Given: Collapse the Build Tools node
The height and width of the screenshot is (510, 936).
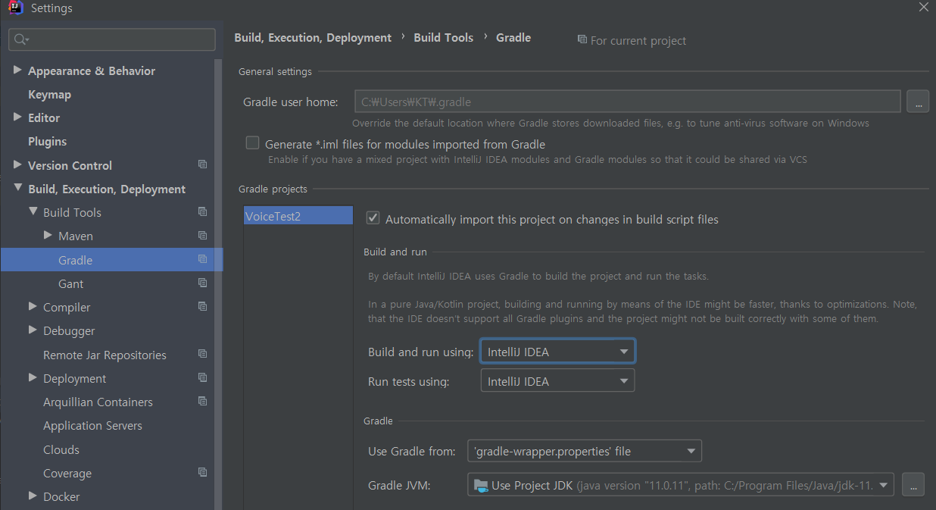Looking at the screenshot, I should pos(33,211).
